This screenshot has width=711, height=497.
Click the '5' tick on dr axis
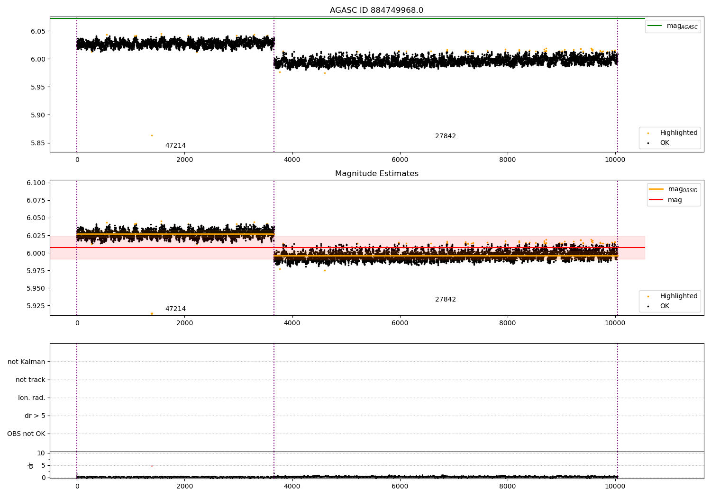[x=43, y=465]
